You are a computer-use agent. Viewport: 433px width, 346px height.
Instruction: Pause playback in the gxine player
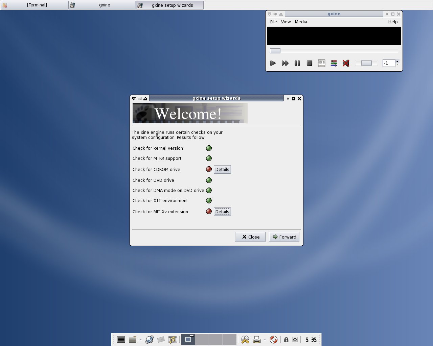(297, 63)
